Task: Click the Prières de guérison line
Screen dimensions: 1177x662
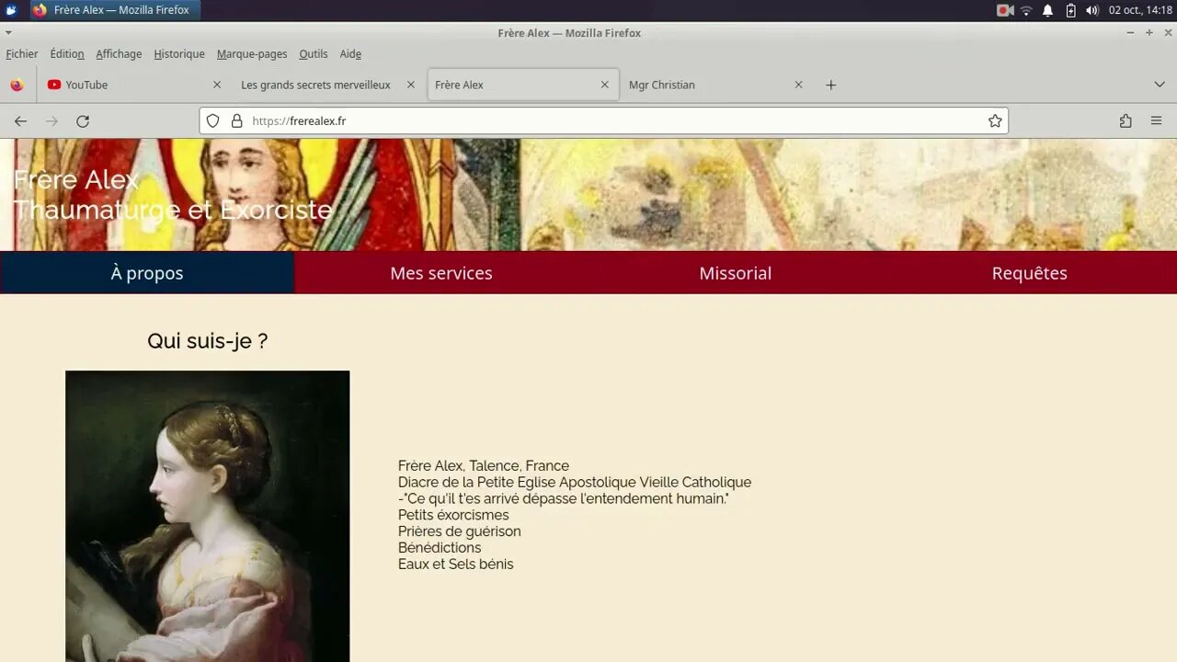Action: [x=460, y=531]
